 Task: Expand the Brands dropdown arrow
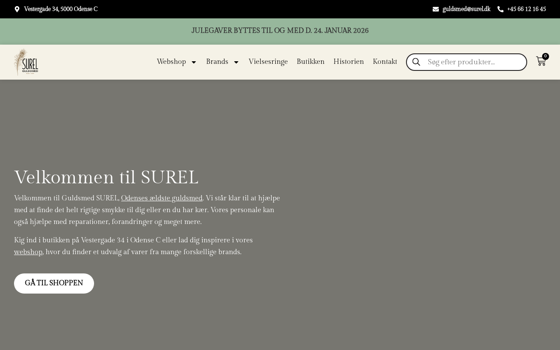click(236, 62)
